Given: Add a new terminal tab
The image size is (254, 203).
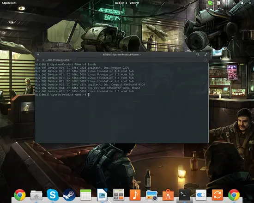Looking at the screenshot, I should click(x=38, y=60).
